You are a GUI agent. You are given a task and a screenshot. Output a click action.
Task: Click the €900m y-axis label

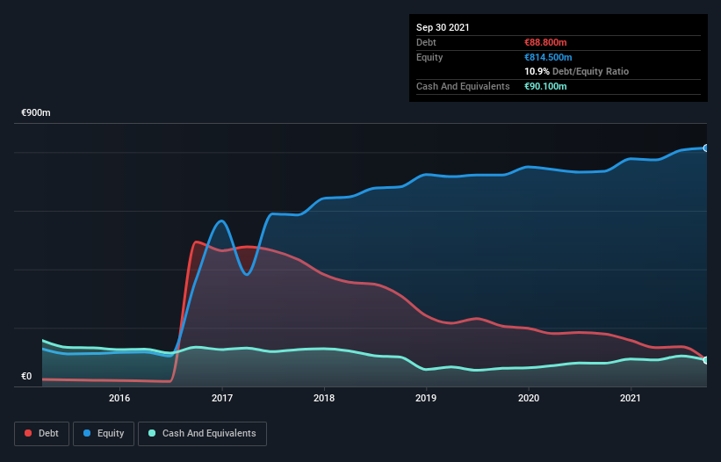(36, 112)
